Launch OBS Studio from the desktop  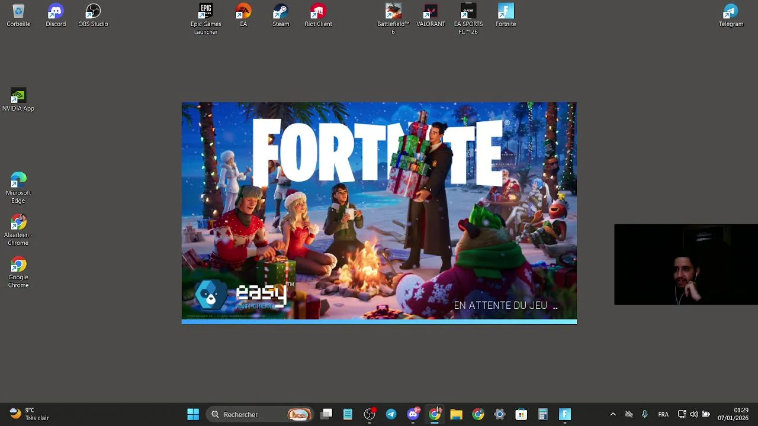point(93,15)
